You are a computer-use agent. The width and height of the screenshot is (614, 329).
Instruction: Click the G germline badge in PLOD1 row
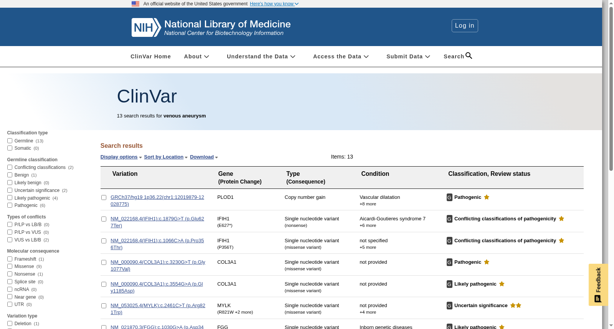coord(449,197)
